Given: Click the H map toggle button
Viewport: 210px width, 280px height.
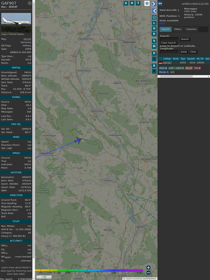Looking at the screenshot, I should (132, 3).
